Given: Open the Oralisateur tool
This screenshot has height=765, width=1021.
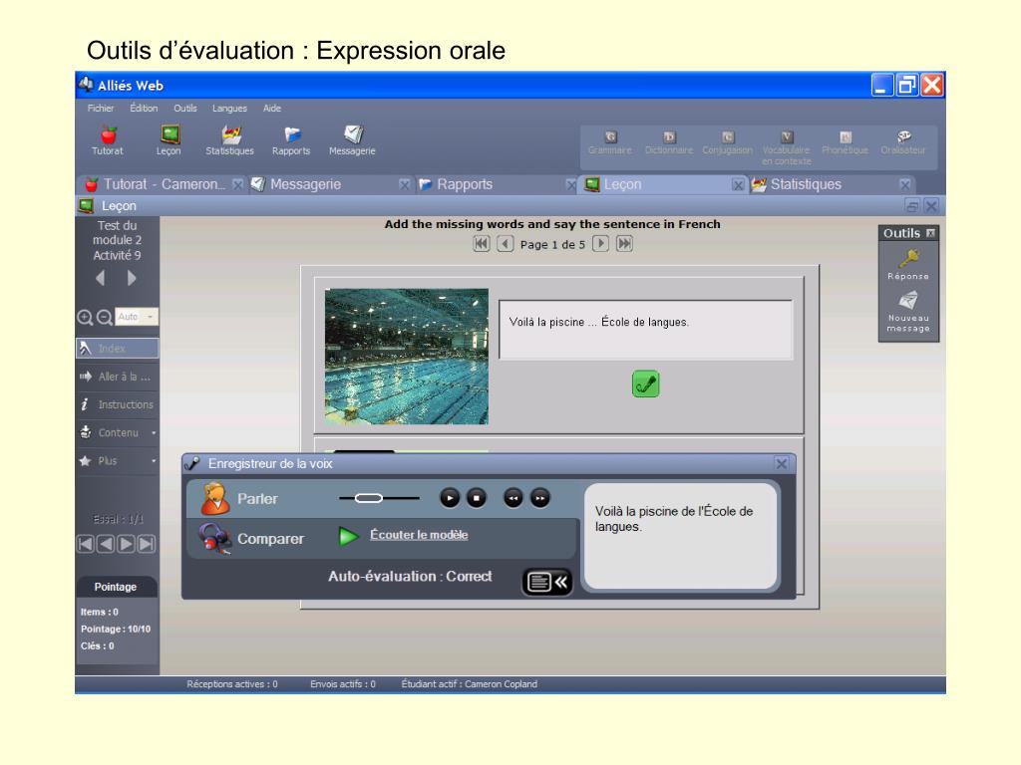Looking at the screenshot, I should 903,142.
